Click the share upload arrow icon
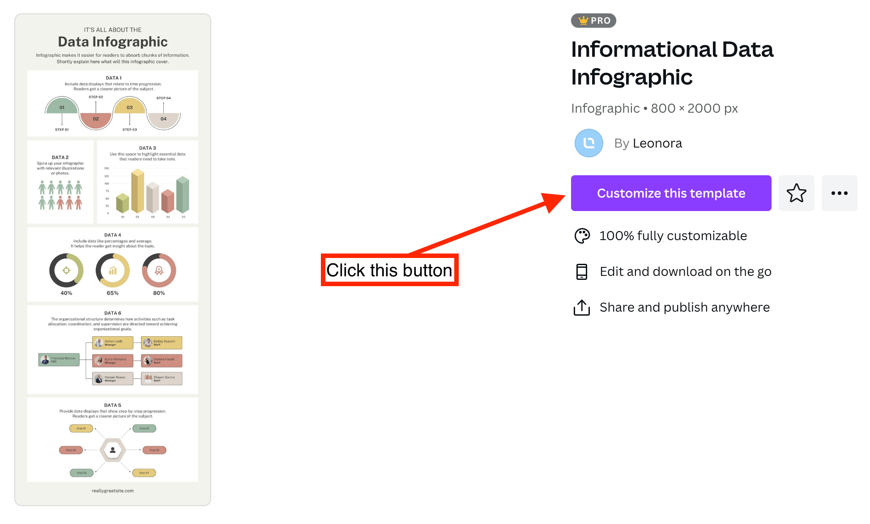Screen dimensions: 870x524 pyautogui.click(x=582, y=307)
